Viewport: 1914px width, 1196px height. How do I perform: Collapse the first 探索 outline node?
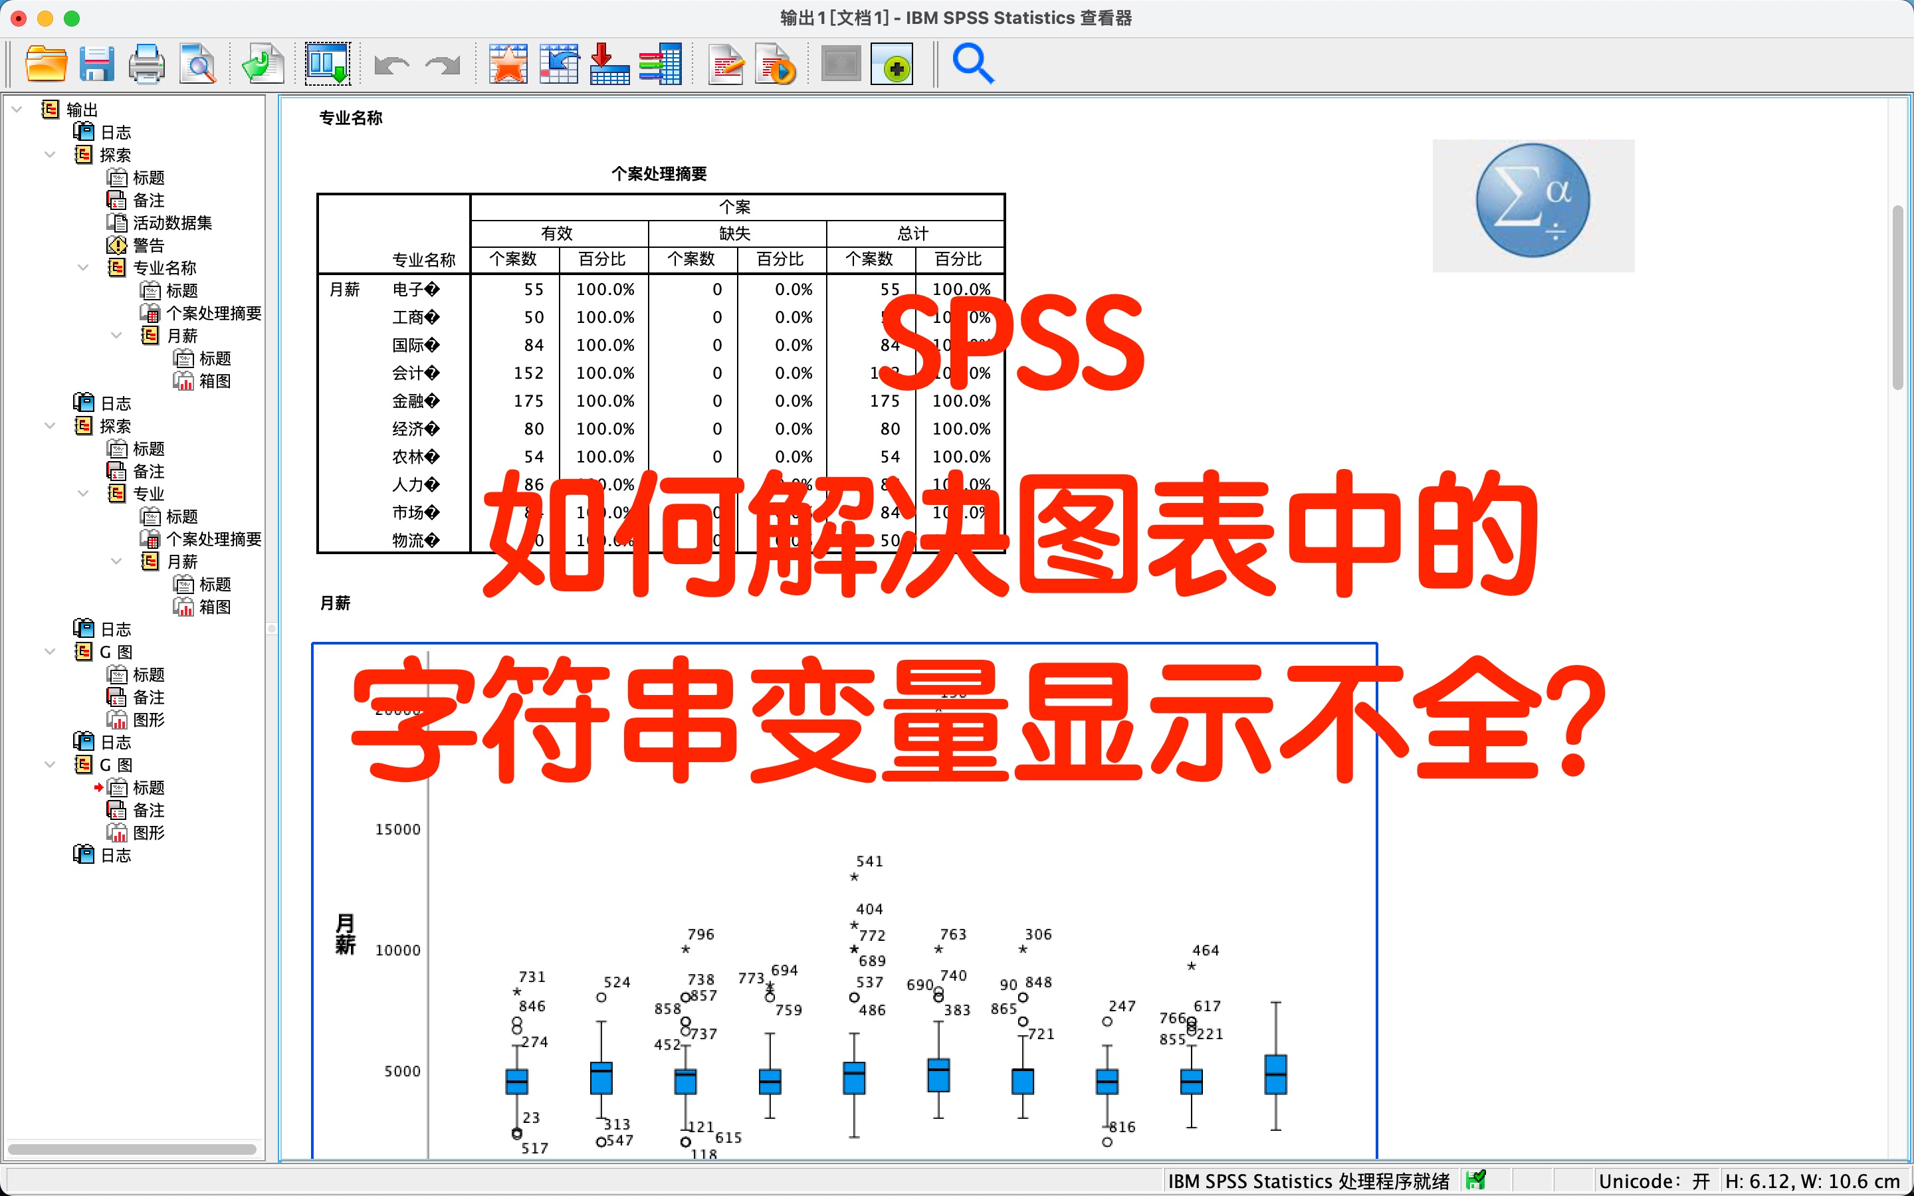click(50, 154)
